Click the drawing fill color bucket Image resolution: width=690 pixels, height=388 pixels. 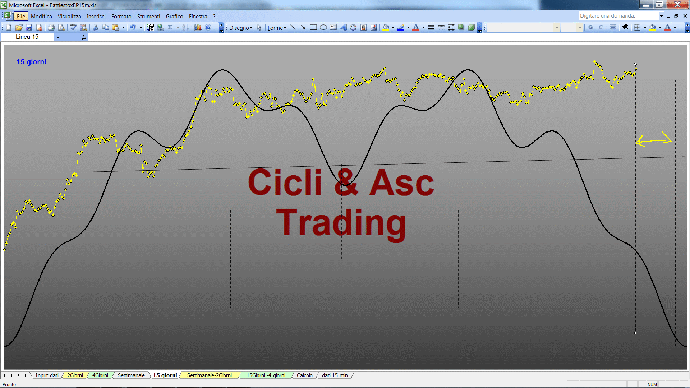pos(386,27)
